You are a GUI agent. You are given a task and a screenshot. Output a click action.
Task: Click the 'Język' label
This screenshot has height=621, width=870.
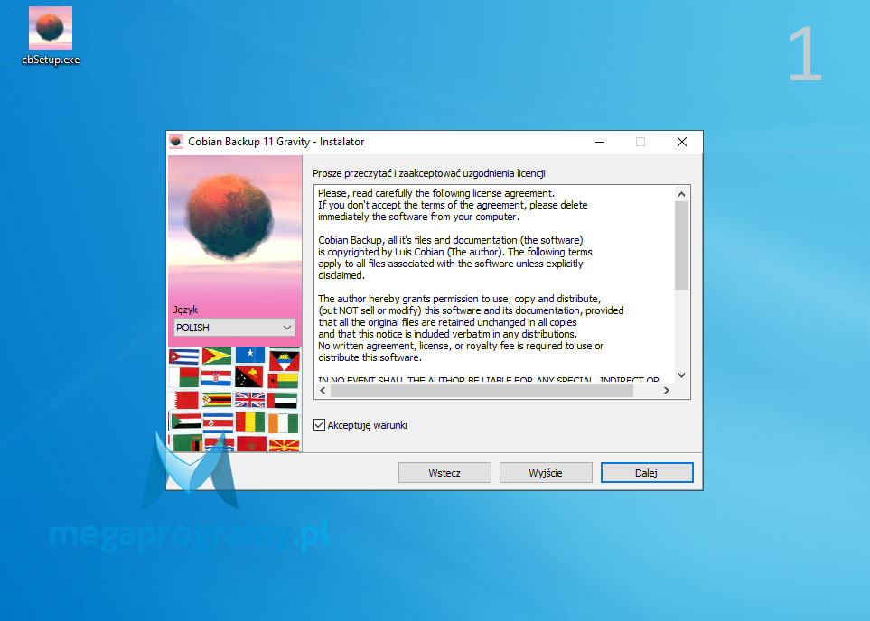coord(185,310)
